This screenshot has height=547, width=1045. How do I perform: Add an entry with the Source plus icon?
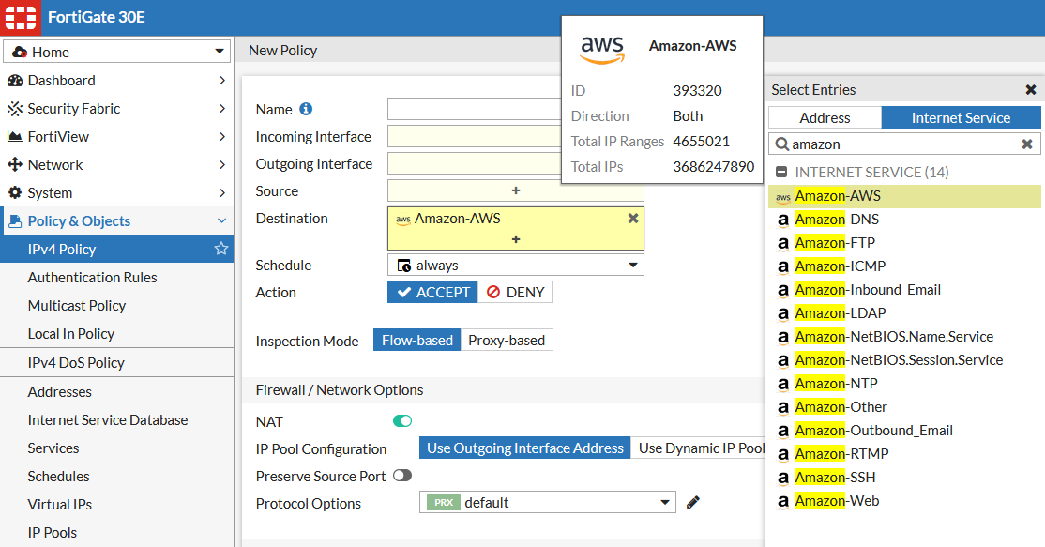[515, 190]
